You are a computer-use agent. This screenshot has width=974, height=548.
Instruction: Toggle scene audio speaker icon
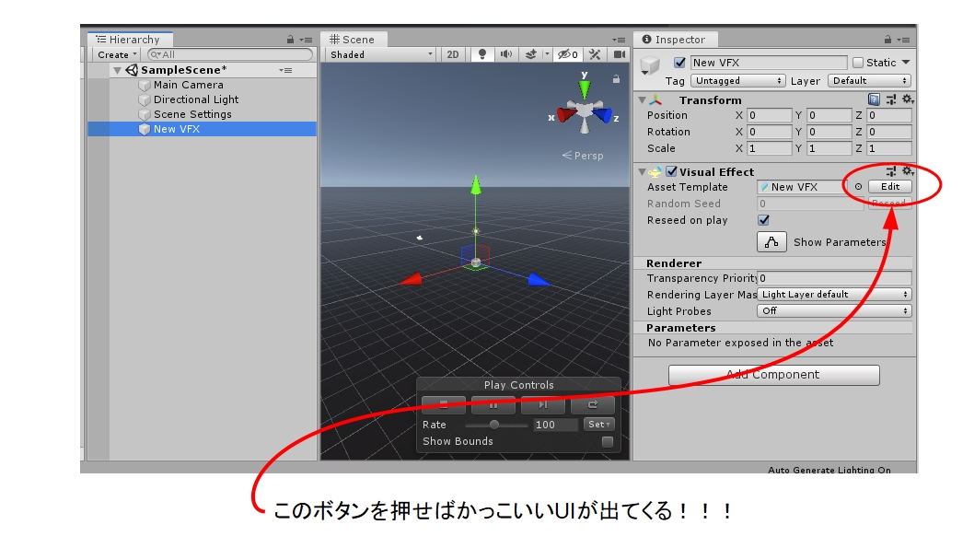point(506,54)
